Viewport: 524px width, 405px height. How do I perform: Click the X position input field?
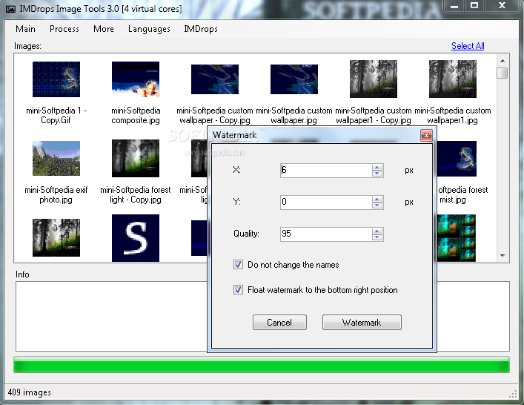pyautogui.click(x=326, y=170)
